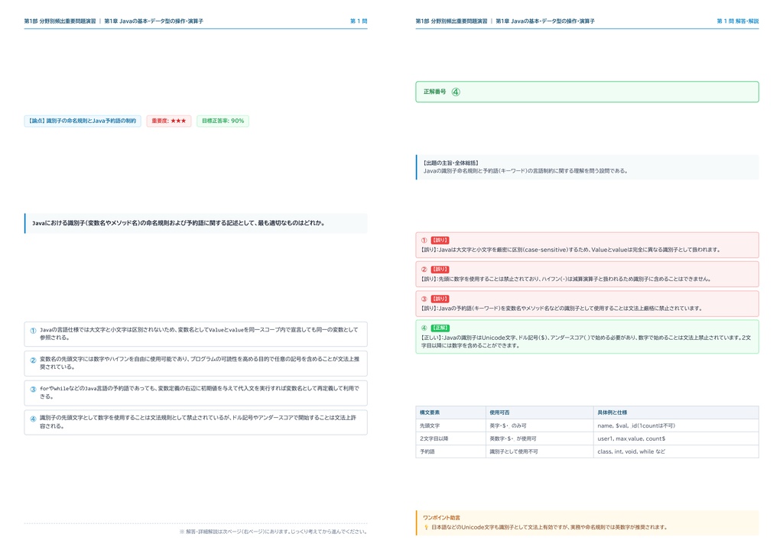Viewport: 783px width, 553px height.
Task: Click the lightbulb icon beside the ワンポイント助言 tip
Action: coord(426,527)
